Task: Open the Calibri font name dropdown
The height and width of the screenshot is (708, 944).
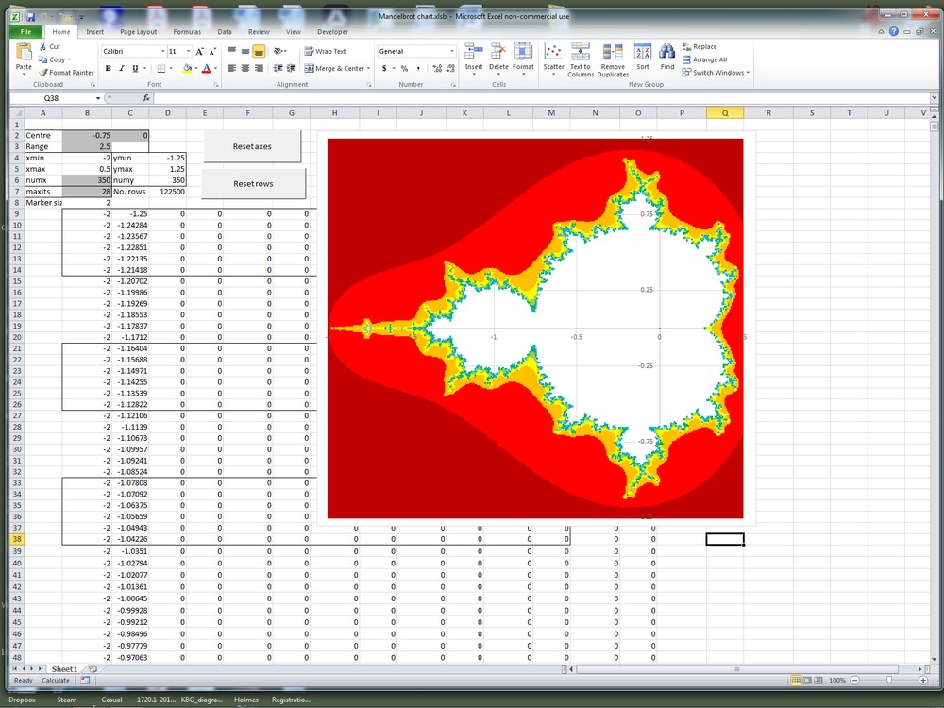Action: (x=162, y=51)
